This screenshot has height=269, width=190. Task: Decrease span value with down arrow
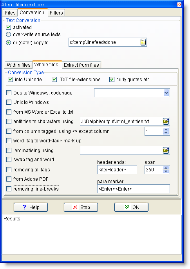click(x=166, y=171)
